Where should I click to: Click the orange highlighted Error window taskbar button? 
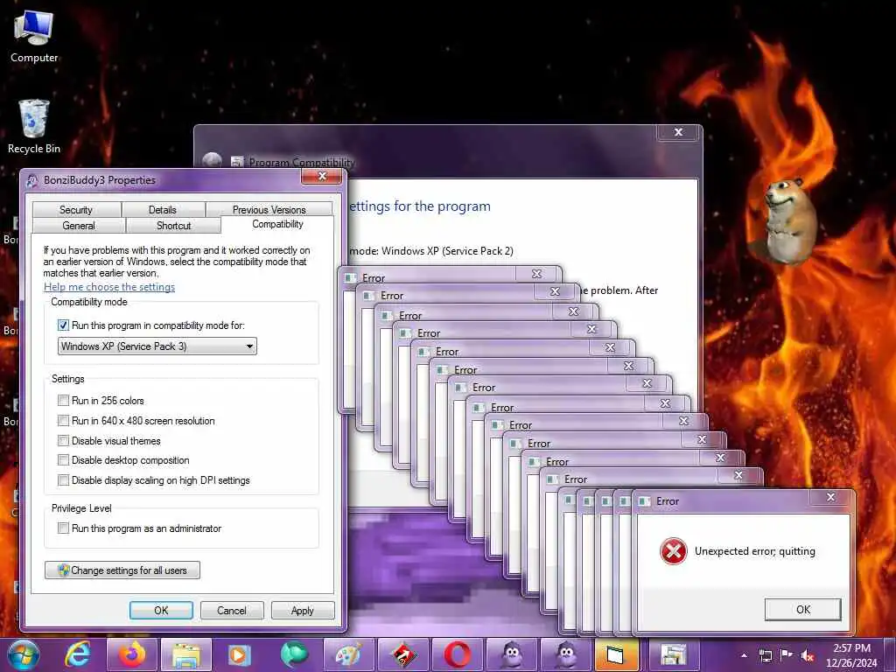click(x=615, y=654)
